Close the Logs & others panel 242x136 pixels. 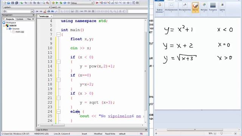coord(146,130)
